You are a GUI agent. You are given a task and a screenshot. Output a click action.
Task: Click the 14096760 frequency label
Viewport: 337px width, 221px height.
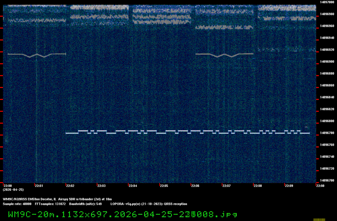[327, 145]
